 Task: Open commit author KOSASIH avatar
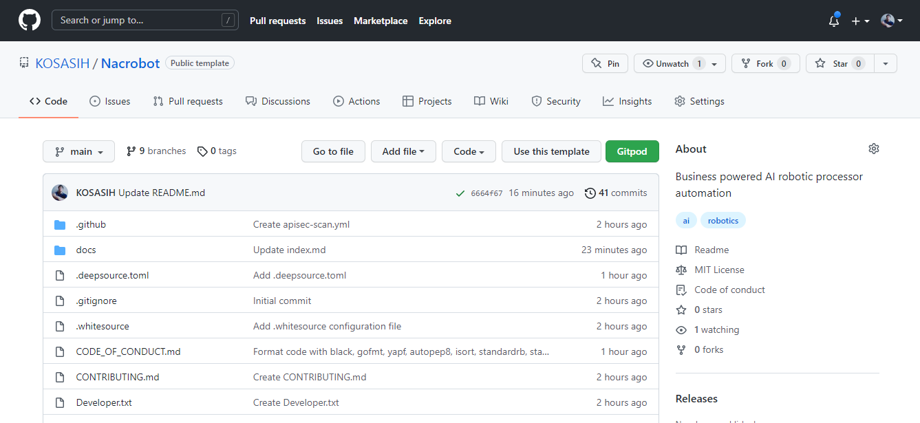point(60,193)
